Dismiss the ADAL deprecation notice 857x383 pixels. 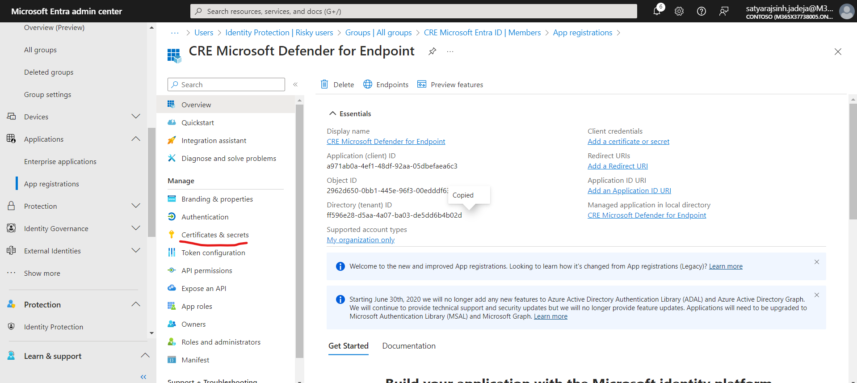[x=817, y=295]
